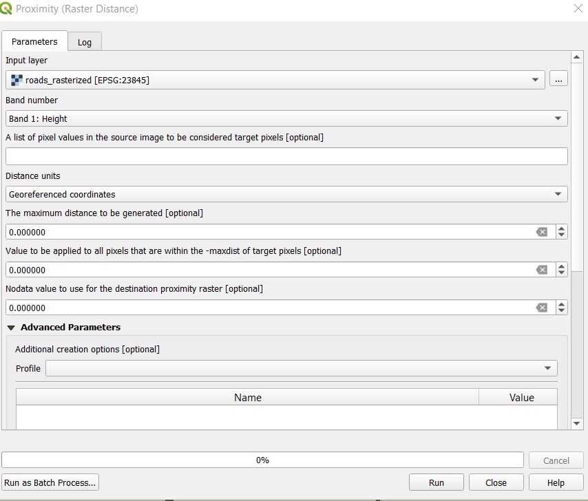Click the Run button
Image resolution: width=588 pixels, height=501 pixels.
(x=437, y=482)
